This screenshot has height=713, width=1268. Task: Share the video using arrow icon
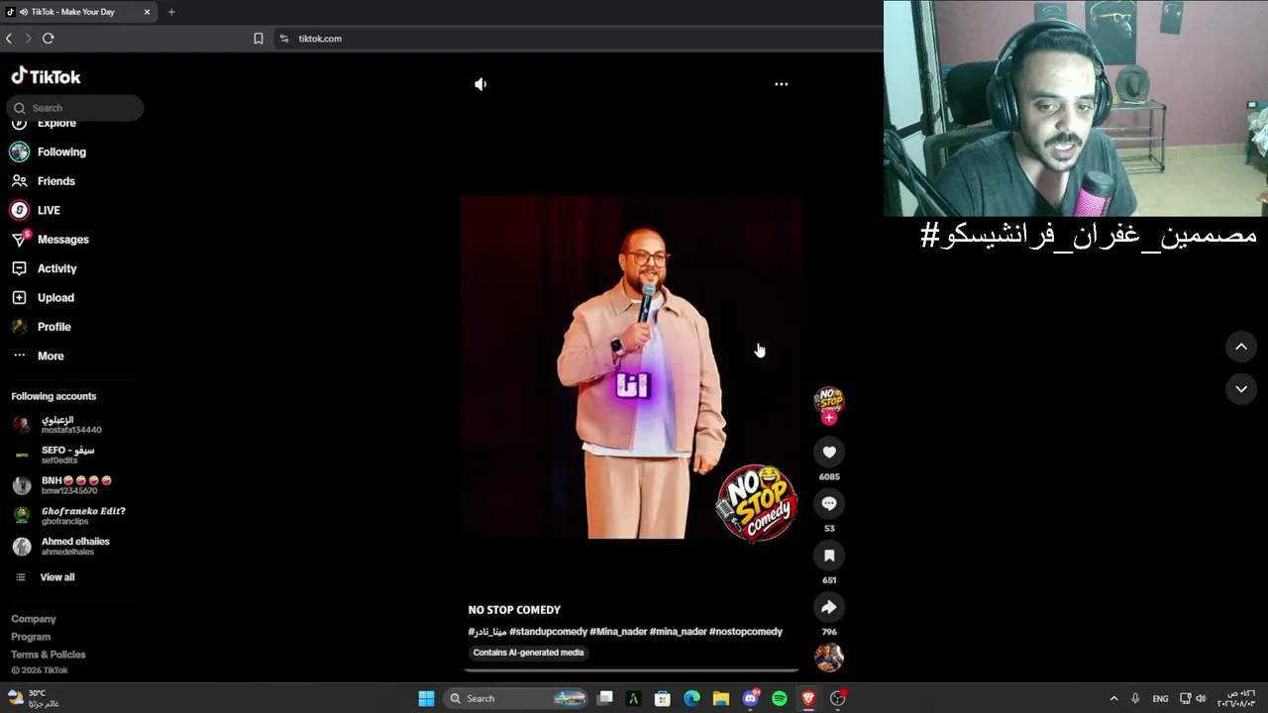829,607
